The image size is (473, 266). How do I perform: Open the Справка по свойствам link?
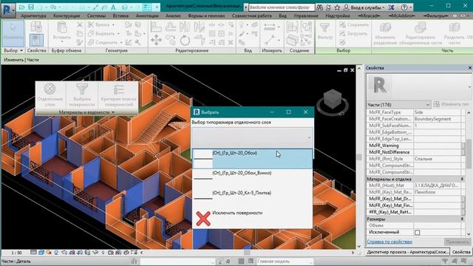[x=389, y=242]
